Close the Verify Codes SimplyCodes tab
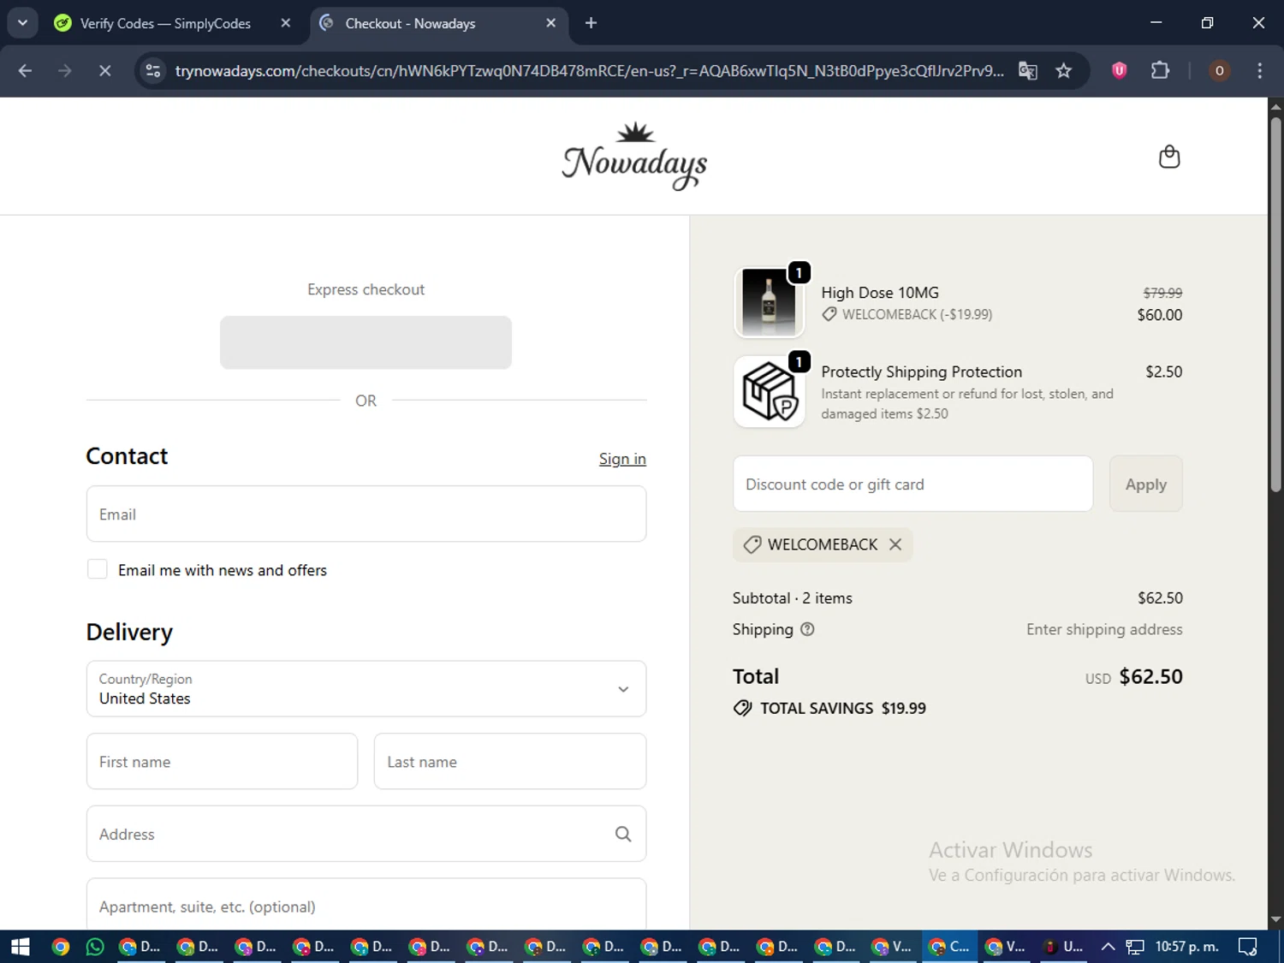Screen dimensions: 1284x963 pos(286,23)
